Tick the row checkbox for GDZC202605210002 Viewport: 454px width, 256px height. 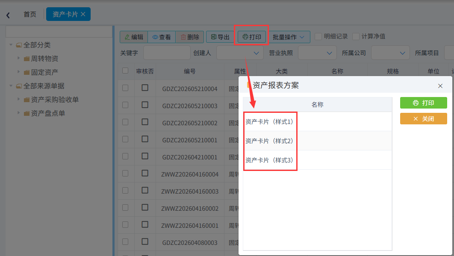(x=125, y=122)
